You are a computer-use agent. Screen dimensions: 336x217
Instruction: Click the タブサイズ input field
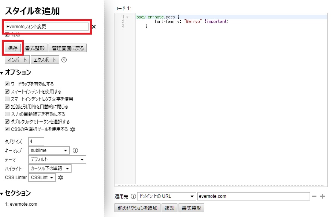(36, 141)
